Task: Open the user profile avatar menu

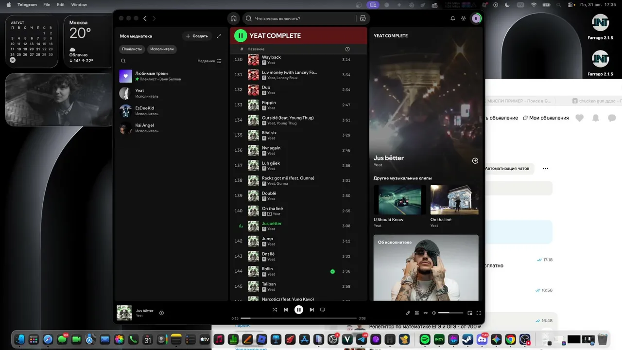Action: [x=476, y=18]
